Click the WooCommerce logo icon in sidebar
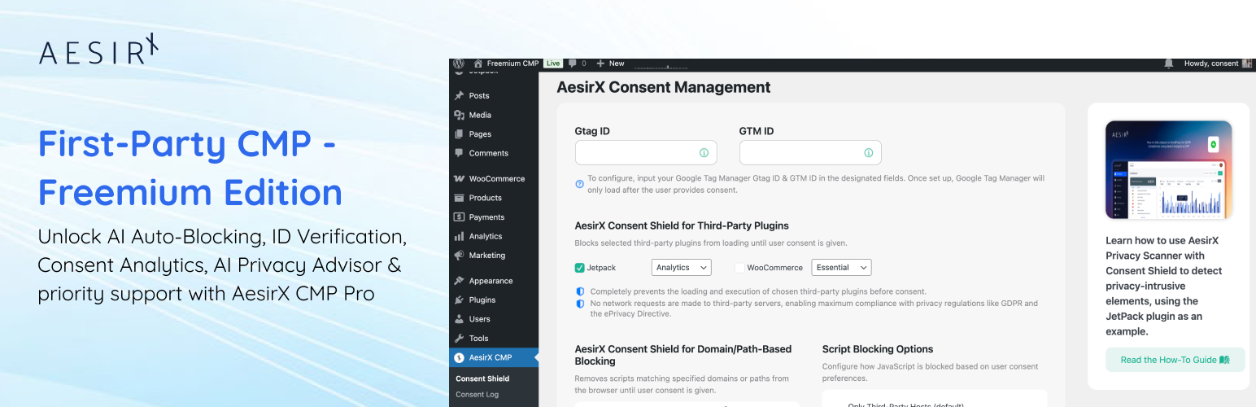Viewport: 1256px width, 407px height. coord(459,178)
